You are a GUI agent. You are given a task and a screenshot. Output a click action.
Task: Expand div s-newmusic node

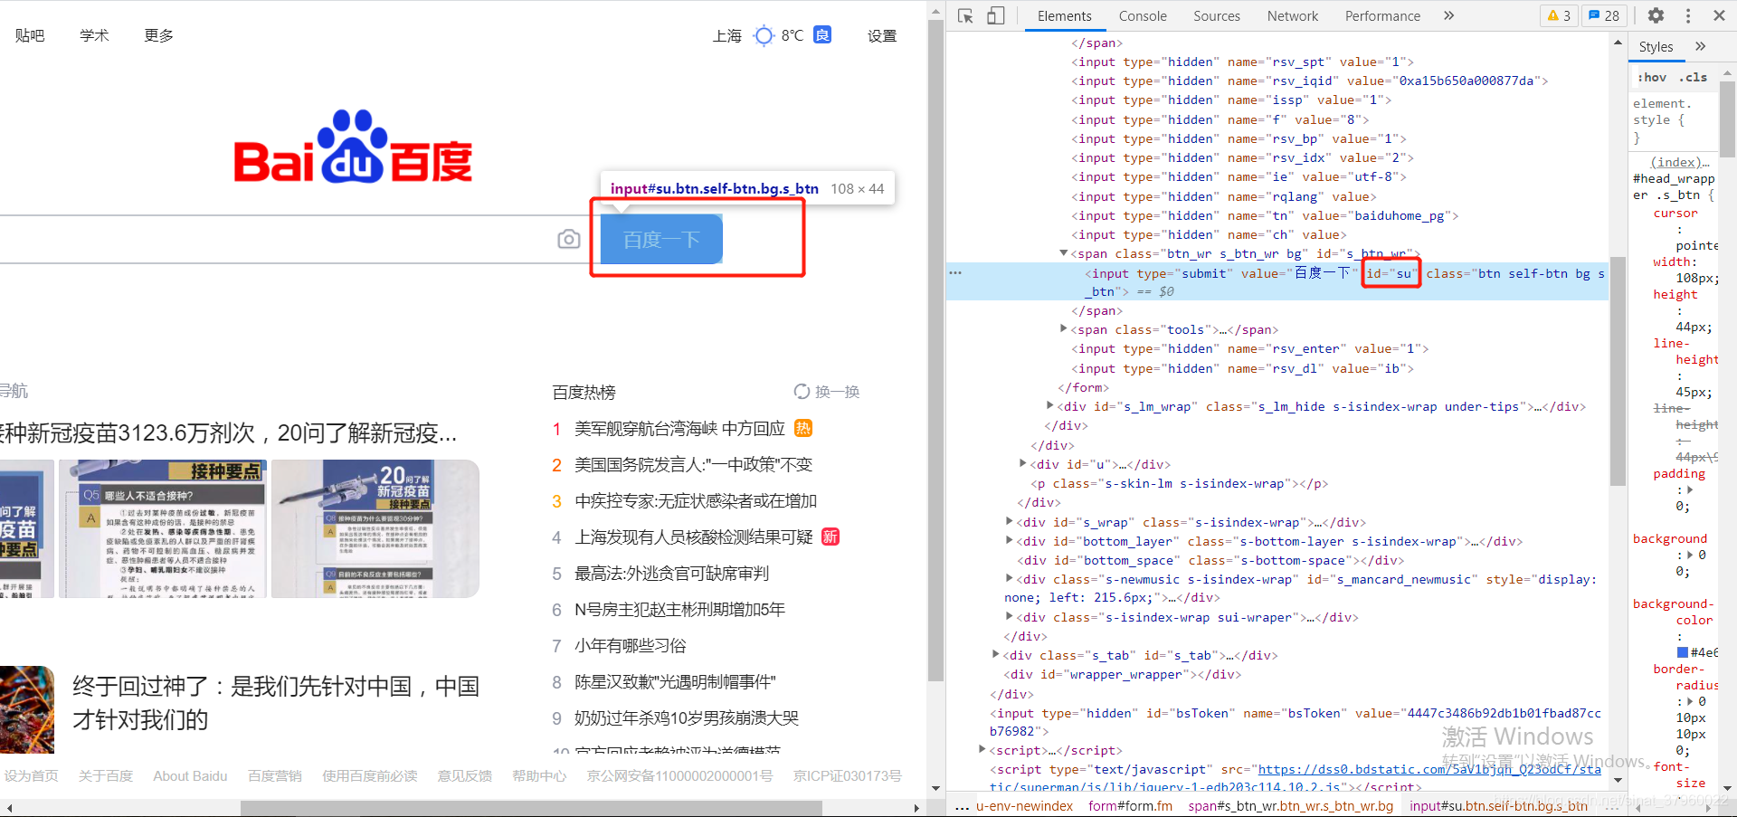click(1010, 579)
